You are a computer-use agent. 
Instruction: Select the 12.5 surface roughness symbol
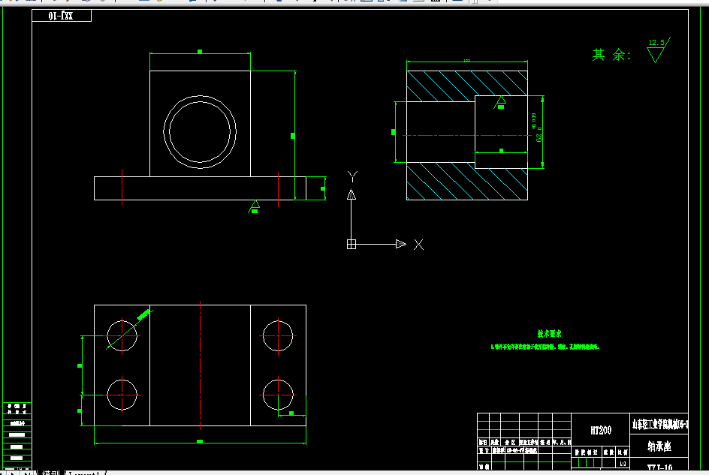tap(659, 50)
